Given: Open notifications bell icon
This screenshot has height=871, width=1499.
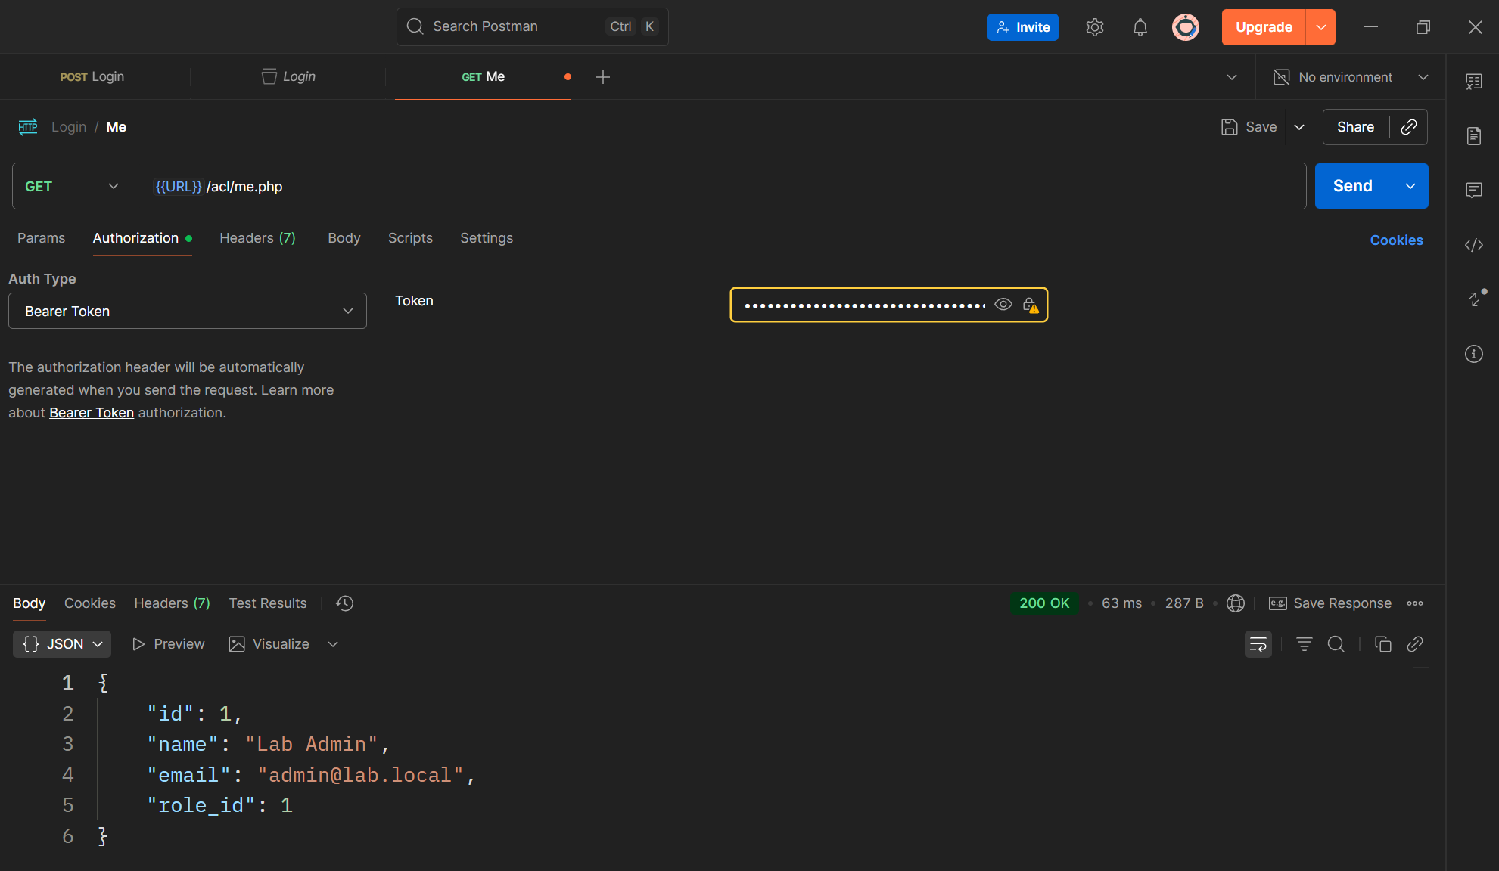Looking at the screenshot, I should [x=1140, y=27].
